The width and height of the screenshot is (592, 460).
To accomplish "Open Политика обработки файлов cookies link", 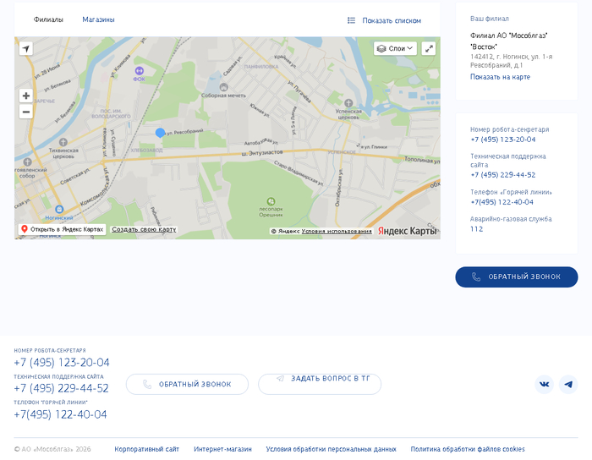I will pyautogui.click(x=468, y=450).
